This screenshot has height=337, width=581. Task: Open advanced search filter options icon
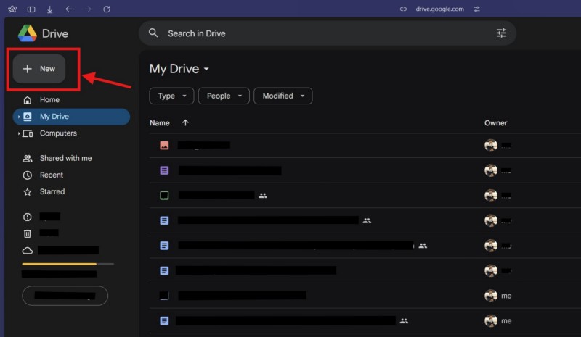click(x=501, y=33)
